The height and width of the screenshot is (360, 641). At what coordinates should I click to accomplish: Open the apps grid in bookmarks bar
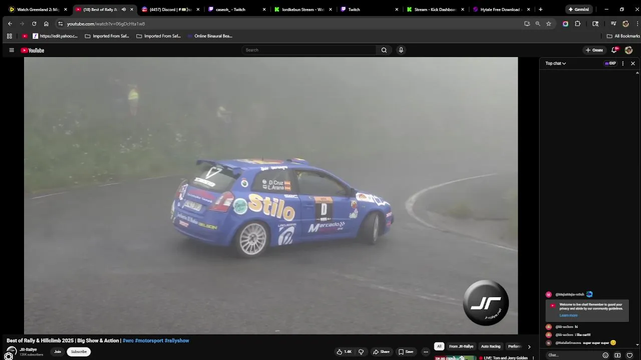pos(9,36)
